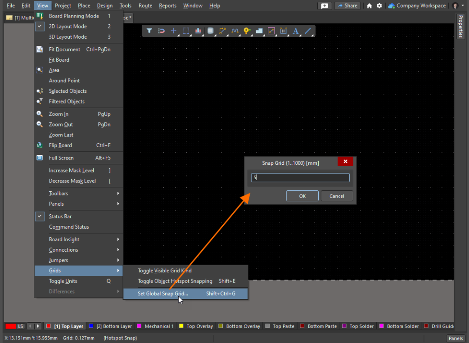469x343 pixels.
Task: Toggle Object Hotspot Snapping
Action: click(175, 281)
